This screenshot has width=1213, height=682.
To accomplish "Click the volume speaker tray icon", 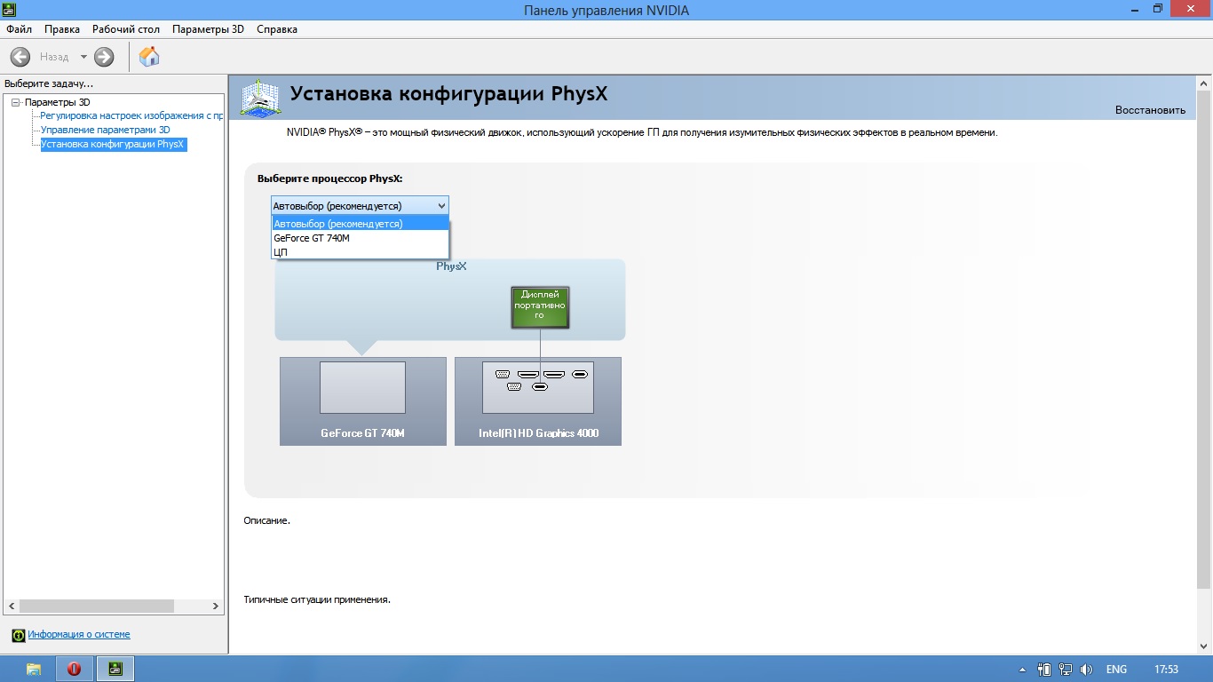I will pos(1085,670).
